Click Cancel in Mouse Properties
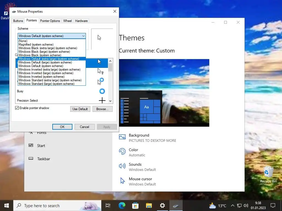The height and width of the screenshot is (211, 282). 84,127
